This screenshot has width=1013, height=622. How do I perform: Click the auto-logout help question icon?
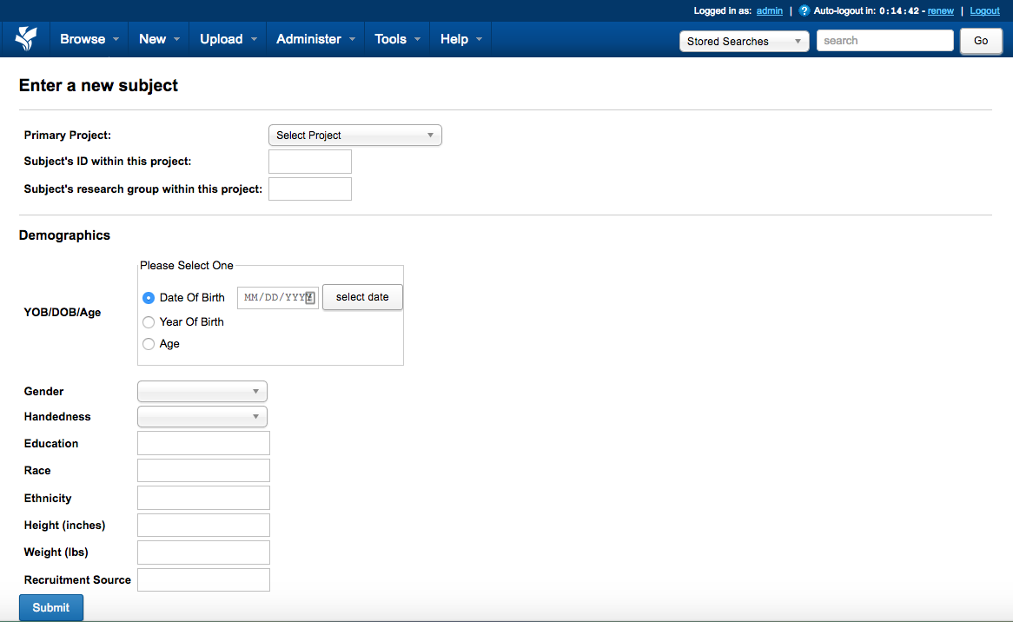pyautogui.click(x=804, y=11)
